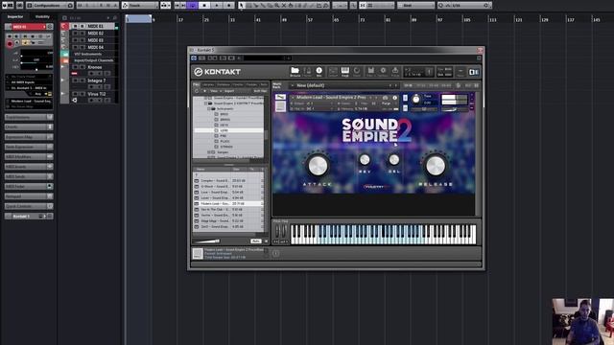Activate the Cubase cycle loop button
Viewport: 614px width, 345px height.
click(192, 6)
